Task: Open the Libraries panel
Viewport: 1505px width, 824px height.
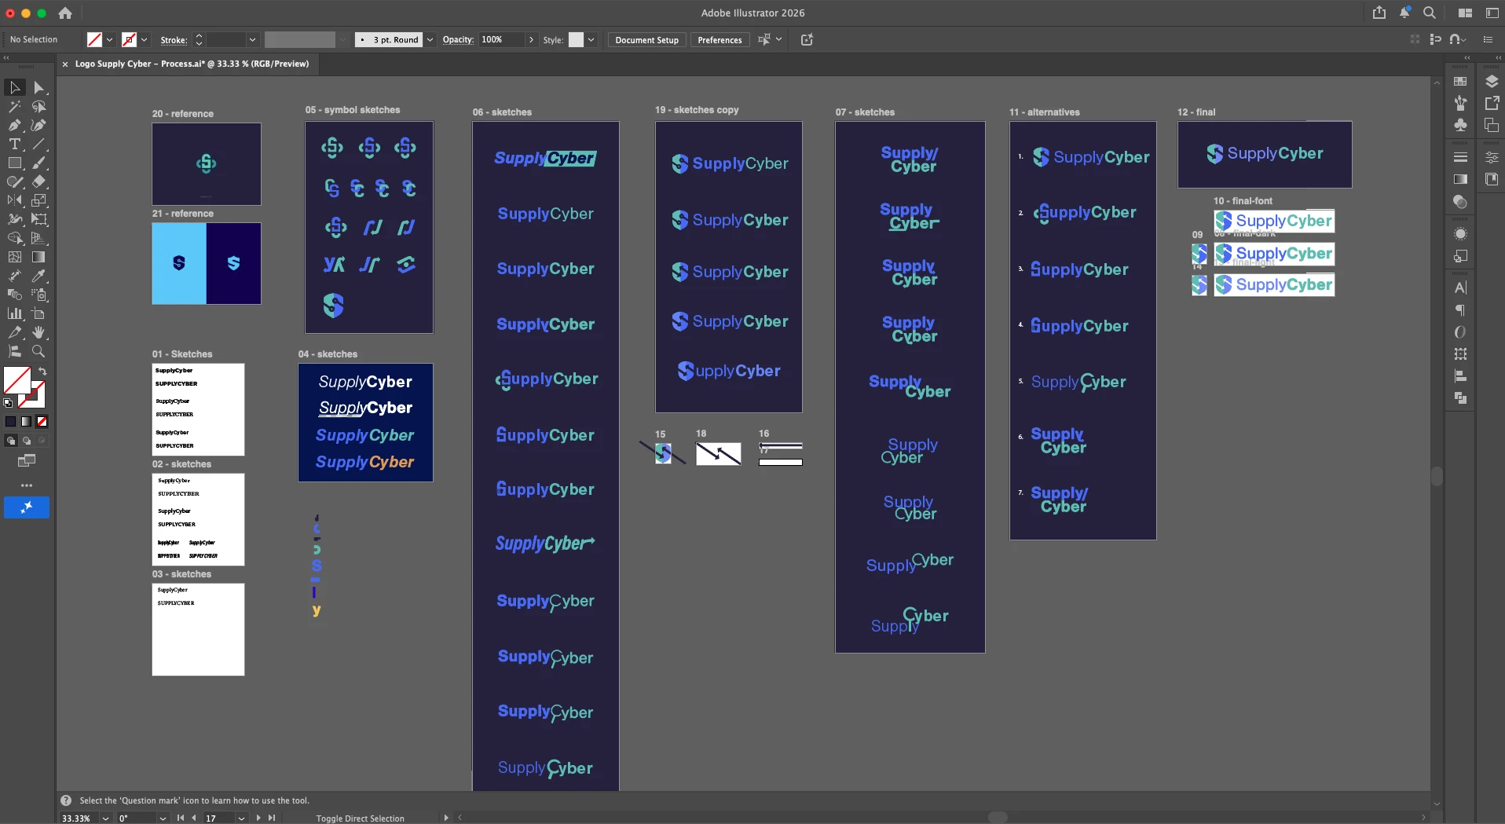Action: (1492, 179)
